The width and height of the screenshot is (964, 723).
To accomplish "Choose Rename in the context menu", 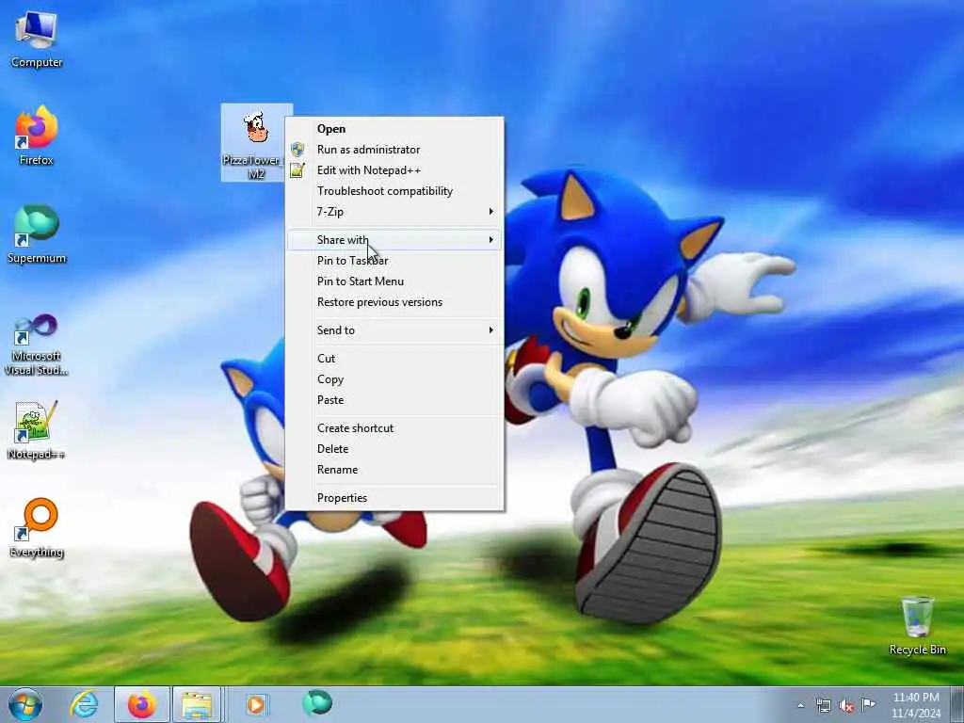I will coord(394,470).
